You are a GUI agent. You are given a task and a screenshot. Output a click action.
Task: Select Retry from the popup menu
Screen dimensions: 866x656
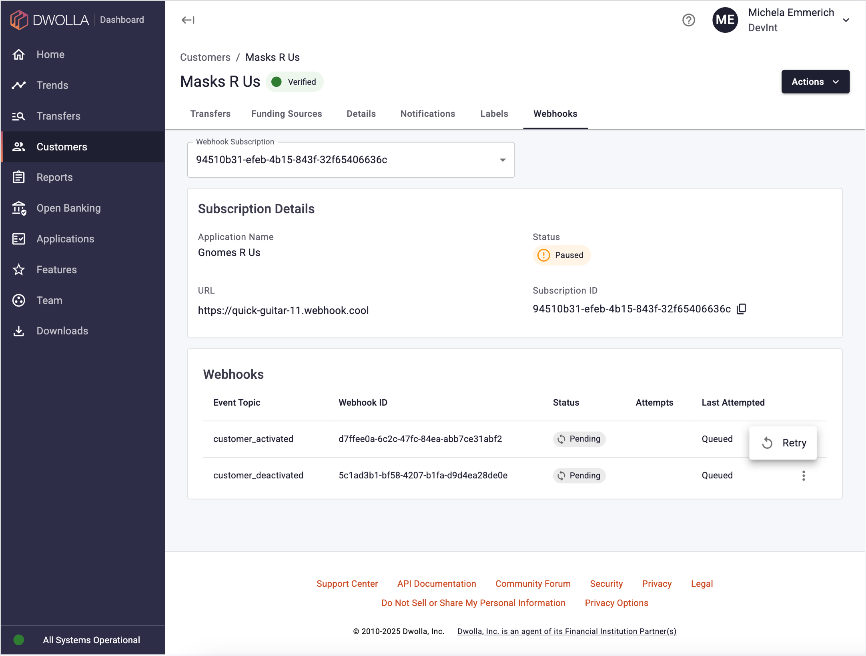pyautogui.click(x=783, y=443)
